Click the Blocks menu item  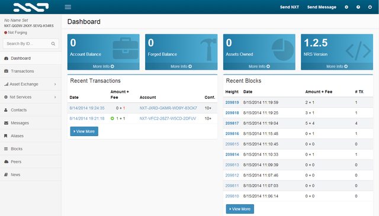pos(31,149)
